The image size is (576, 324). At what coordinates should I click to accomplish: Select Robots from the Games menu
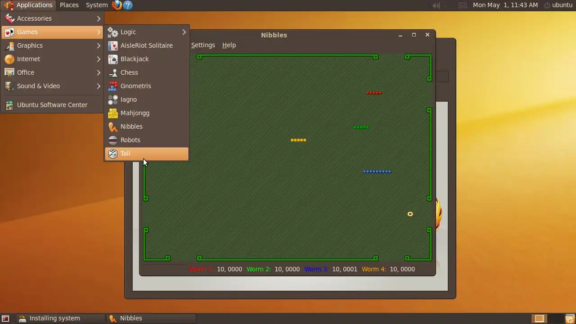pyautogui.click(x=147, y=140)
